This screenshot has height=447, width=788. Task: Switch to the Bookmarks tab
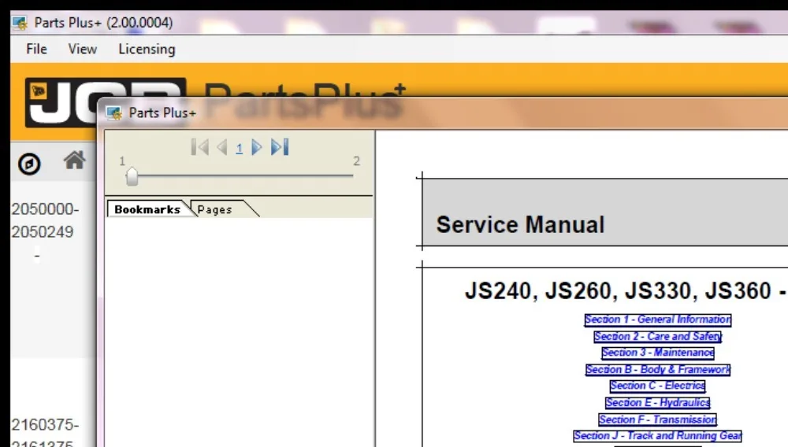coord(147,209)
